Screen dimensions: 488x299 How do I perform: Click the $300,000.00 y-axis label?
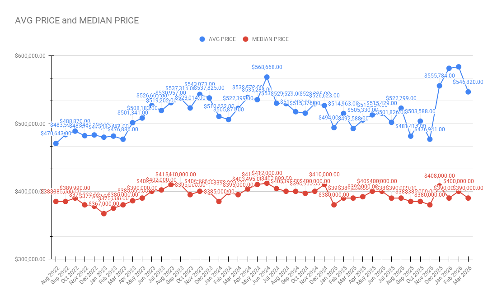click(30, 259)
